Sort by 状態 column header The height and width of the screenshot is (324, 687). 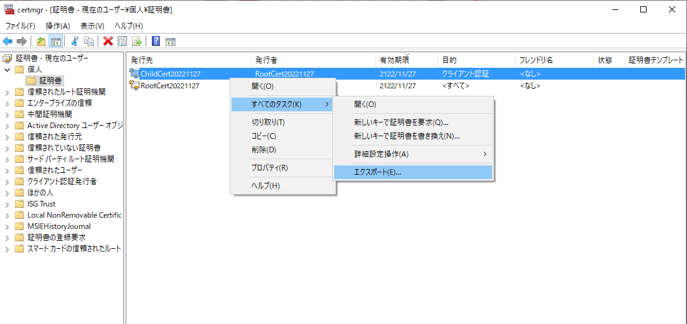pyautogui.click(x=609, y=60)
